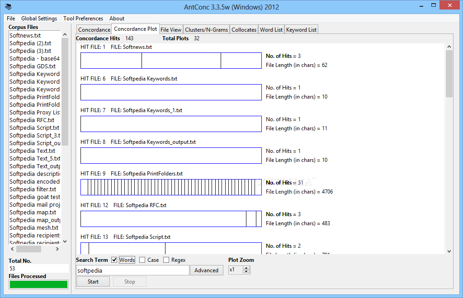
Task: Enable the Case checkbox
Action: (x=142, y=260)
